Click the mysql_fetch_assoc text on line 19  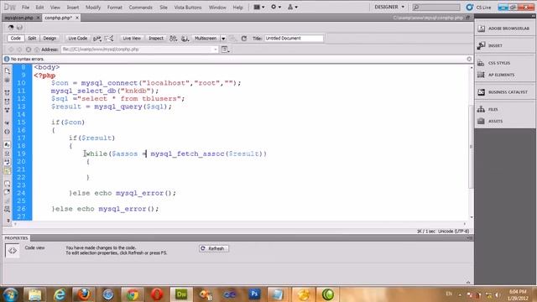pyautogui.click(x=187, y=154)
